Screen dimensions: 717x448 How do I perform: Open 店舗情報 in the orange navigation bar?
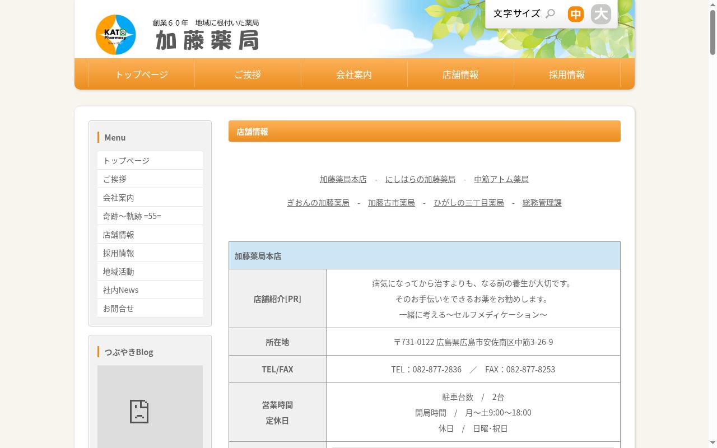click(460, 74)
